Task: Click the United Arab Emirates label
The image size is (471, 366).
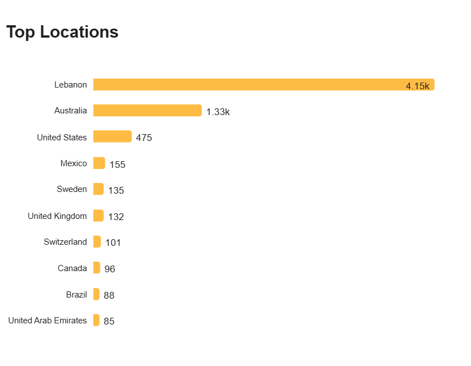Action: [48, 321]
